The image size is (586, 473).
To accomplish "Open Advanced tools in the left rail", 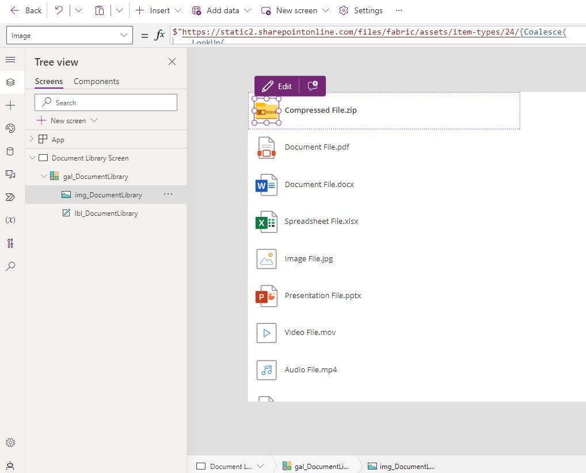I will pyautogui.click(x=10, y=243).
